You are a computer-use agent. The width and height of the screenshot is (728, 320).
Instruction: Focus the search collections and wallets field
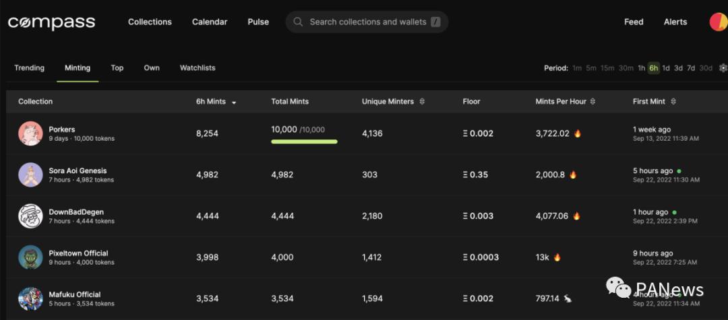(368, 22)
